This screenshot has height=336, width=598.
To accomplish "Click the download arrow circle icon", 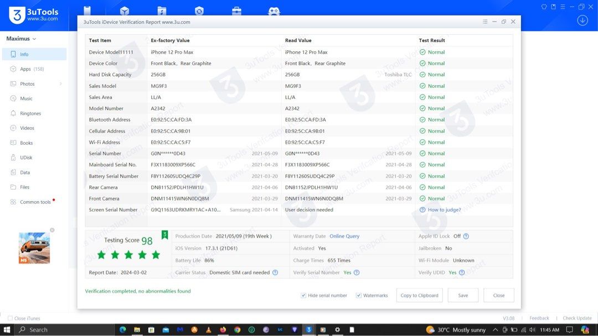I will 582,20.
